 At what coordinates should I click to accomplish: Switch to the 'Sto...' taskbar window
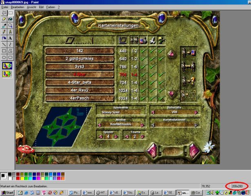[x=129, y=193]
